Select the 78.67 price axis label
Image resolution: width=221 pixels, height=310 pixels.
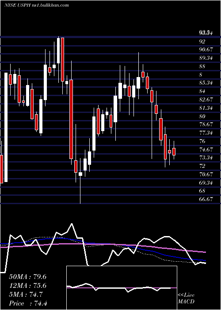pos(206,124)
